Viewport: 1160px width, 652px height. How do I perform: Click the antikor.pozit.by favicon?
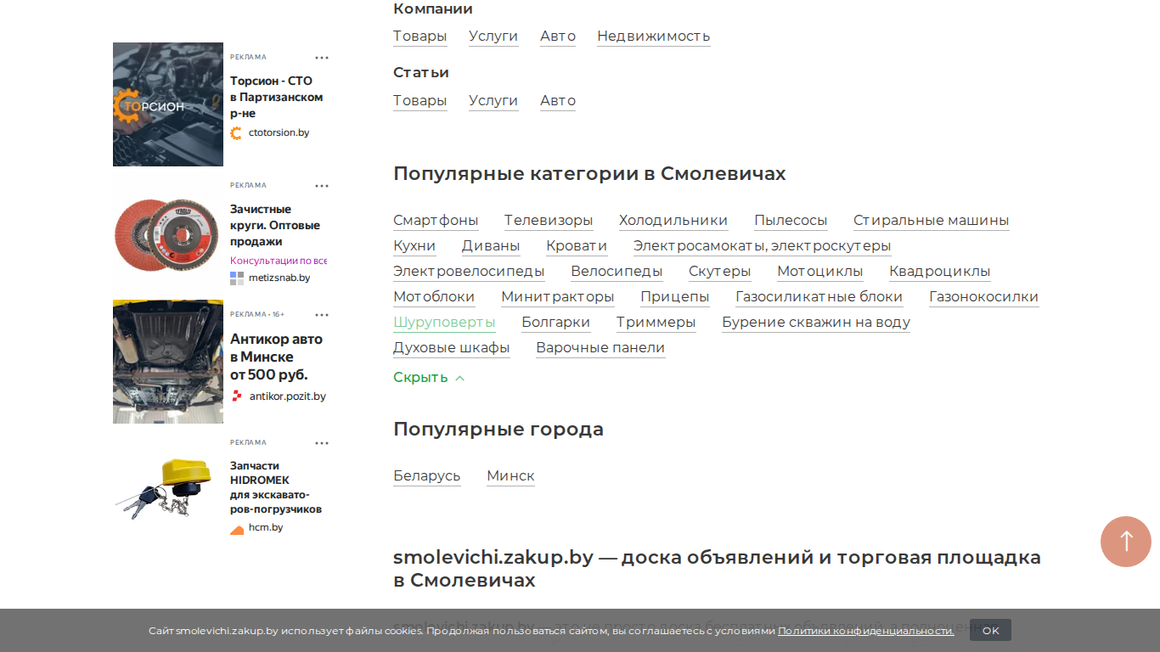point(237,396)
